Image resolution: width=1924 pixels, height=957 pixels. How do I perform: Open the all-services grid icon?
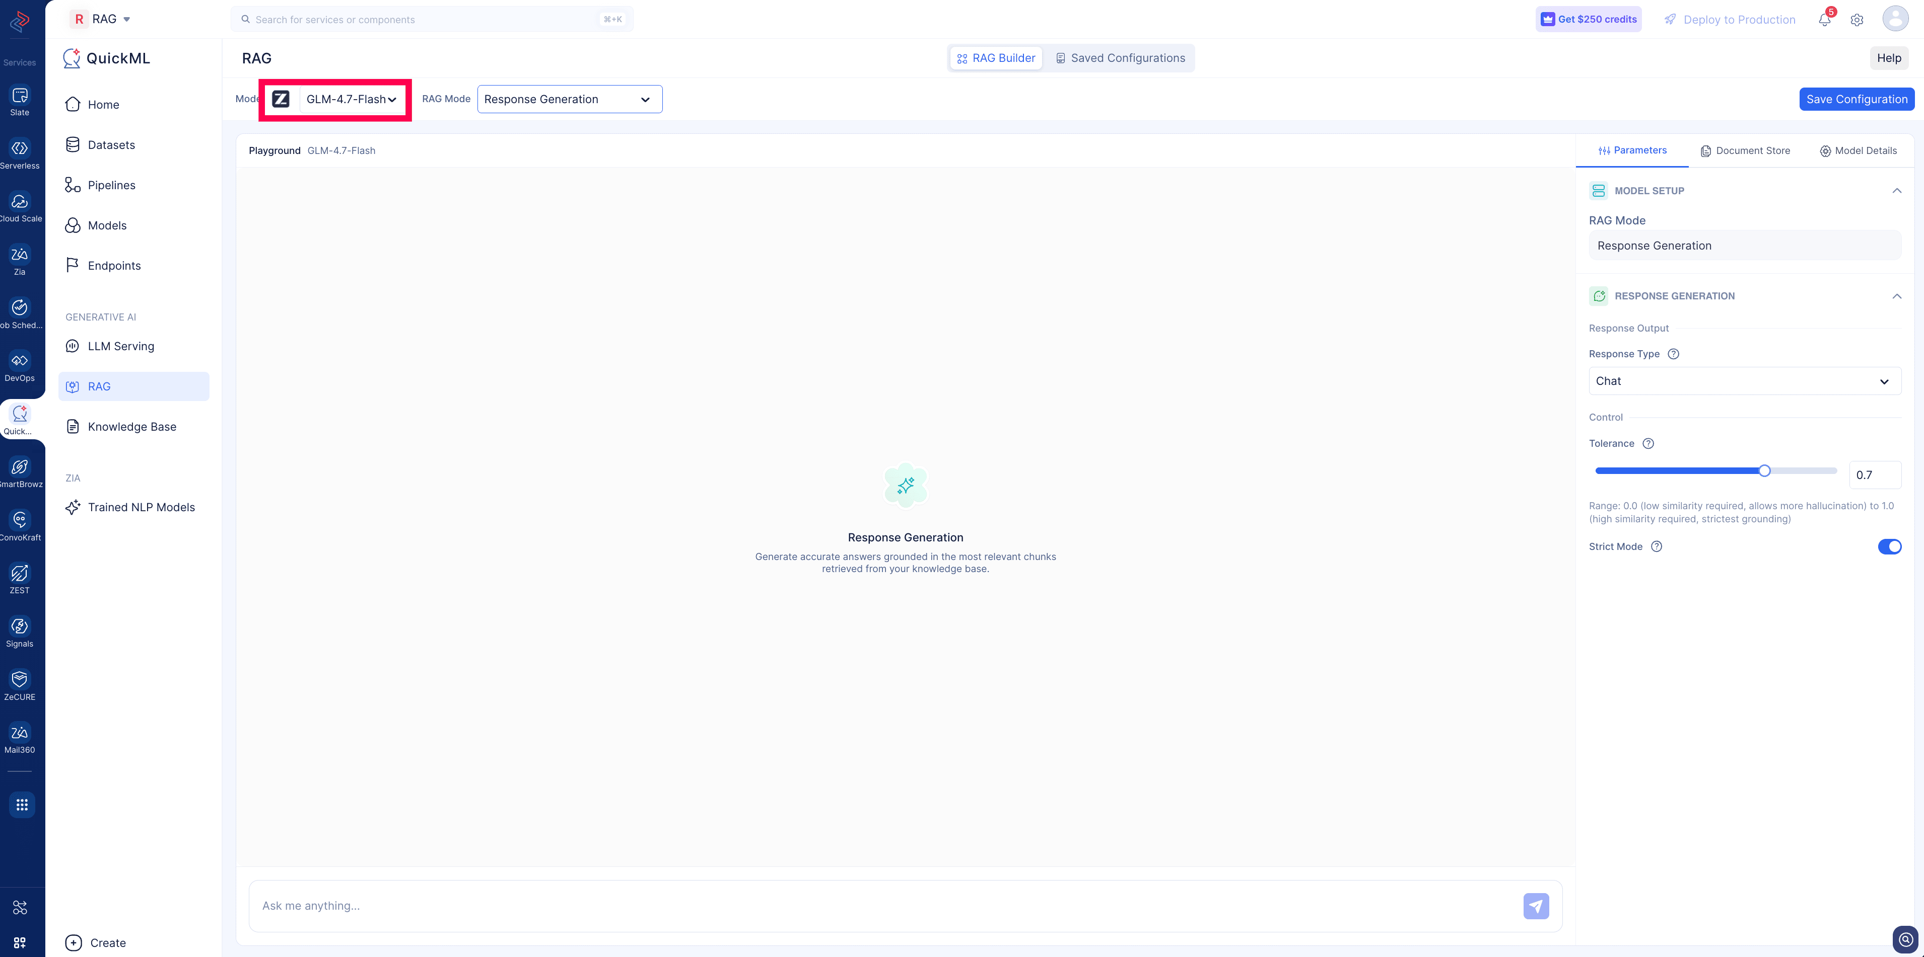coord(22,805)
